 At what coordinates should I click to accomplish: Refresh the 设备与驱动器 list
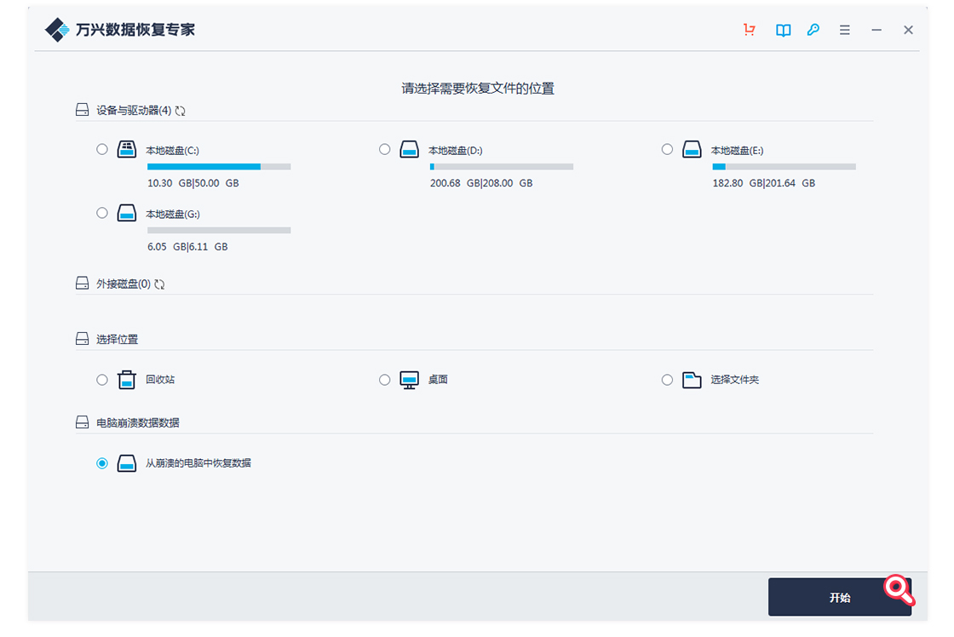point(180,111)
